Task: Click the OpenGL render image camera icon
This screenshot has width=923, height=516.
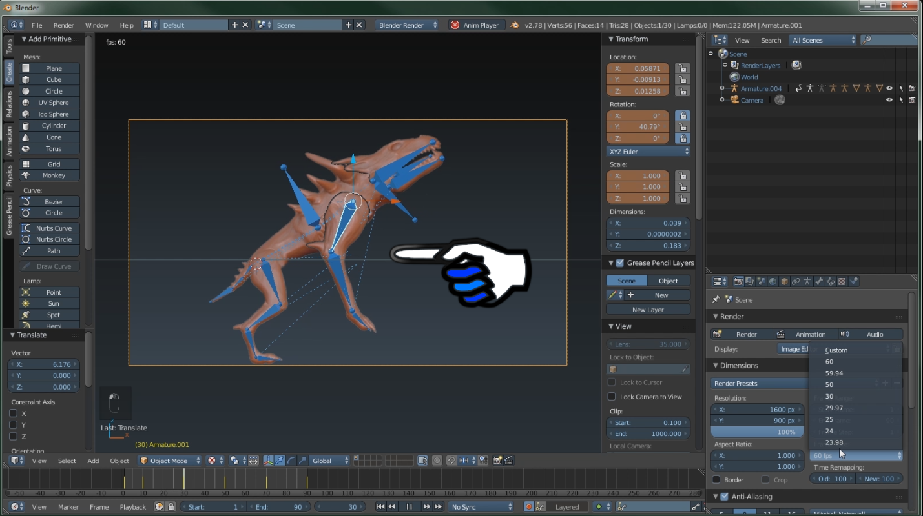Action: click(498, 461)
